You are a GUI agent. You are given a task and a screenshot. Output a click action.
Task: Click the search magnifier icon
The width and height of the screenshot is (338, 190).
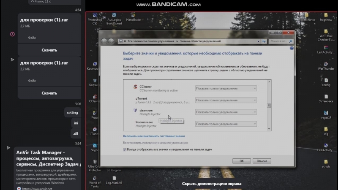[x=291, y=41]
